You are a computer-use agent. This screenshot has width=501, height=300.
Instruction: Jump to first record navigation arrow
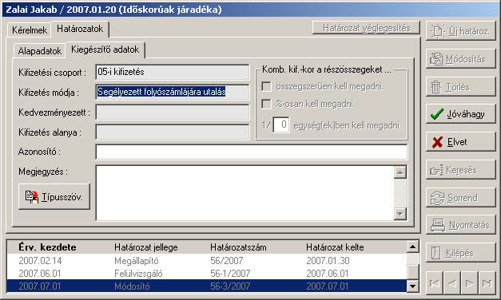(435, 283)
